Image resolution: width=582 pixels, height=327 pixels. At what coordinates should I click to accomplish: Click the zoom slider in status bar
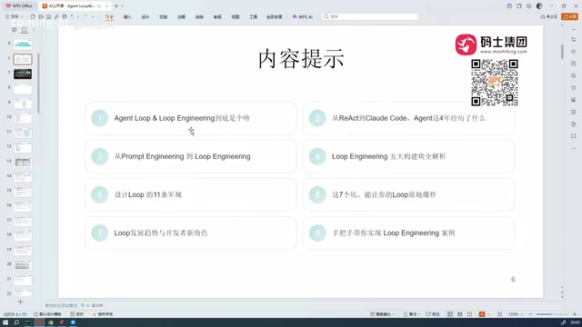pyautogui.click(x=552, y=314)
